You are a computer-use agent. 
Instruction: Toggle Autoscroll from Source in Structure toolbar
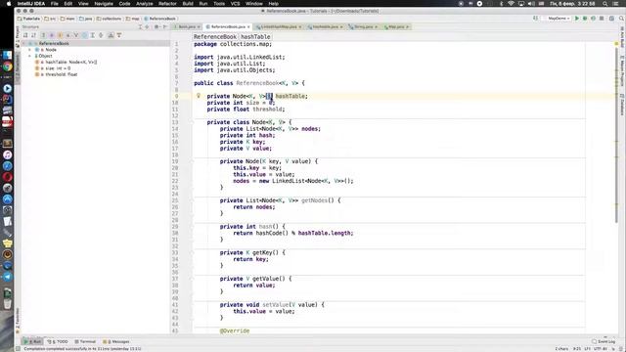119,35
